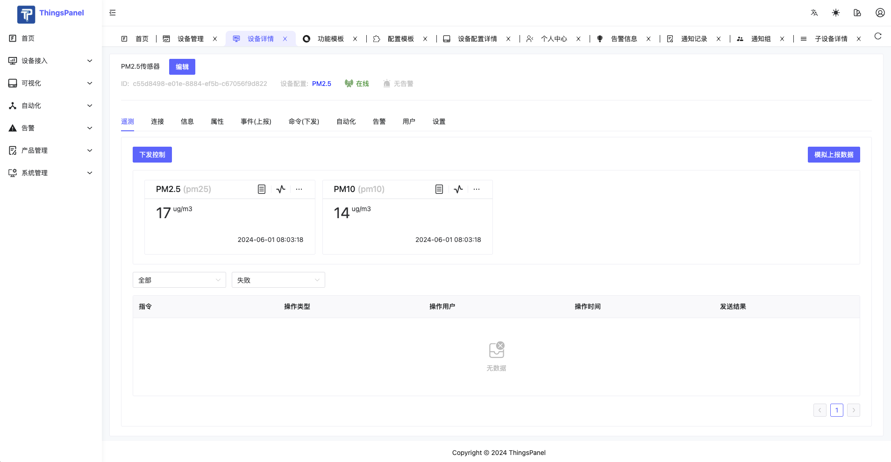Close the 设备详情 tab
Image resolution: width=891 pixels, height=462 pixels.
pyautogui.click(x=285, y=39)
